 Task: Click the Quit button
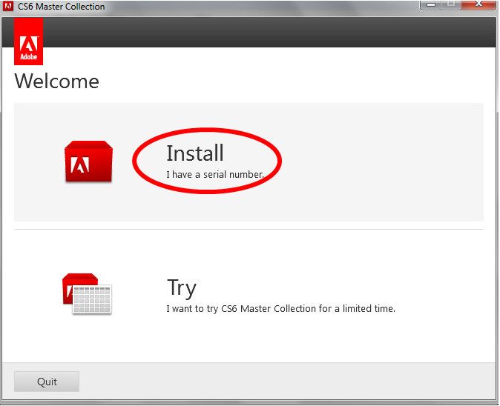(x=47, y=382)
